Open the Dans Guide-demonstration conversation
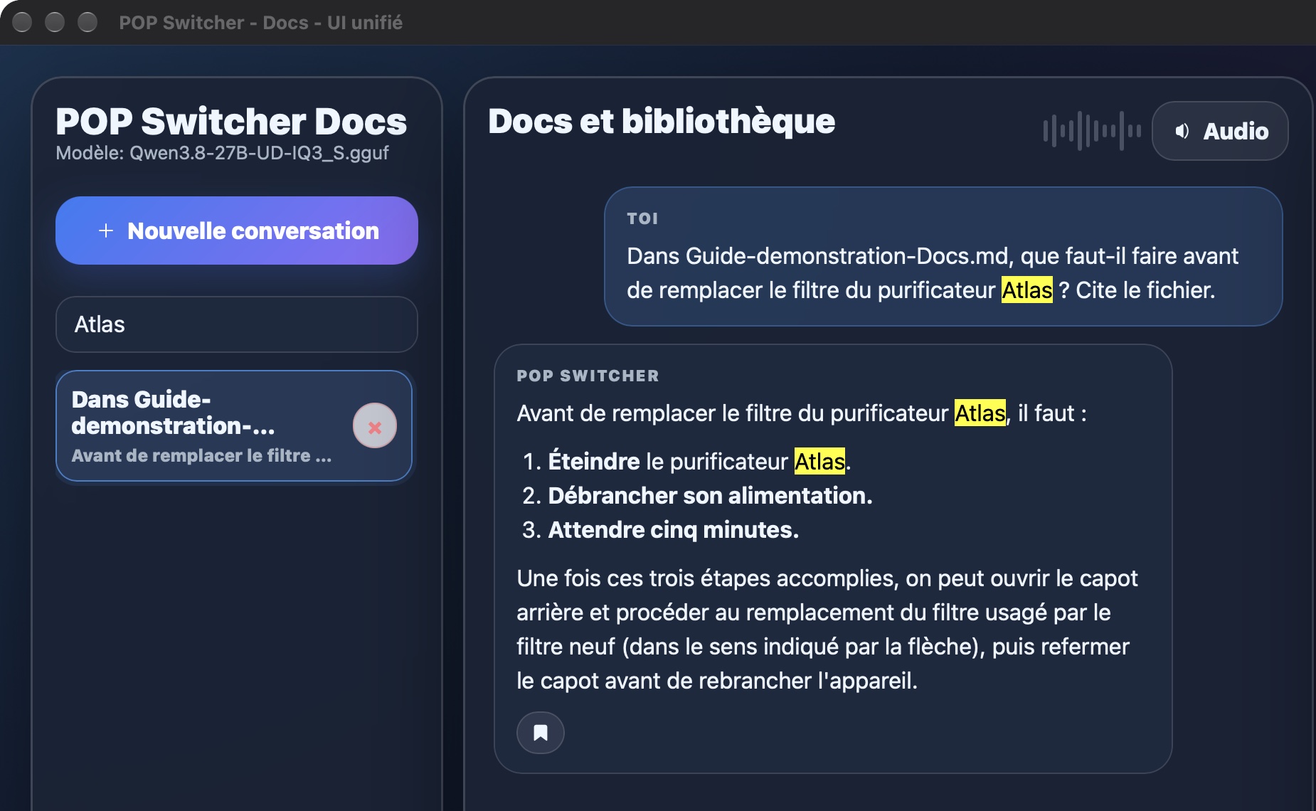Image resolution: width=1316 pixels, height=811 pixels. (x=234, y=426)
